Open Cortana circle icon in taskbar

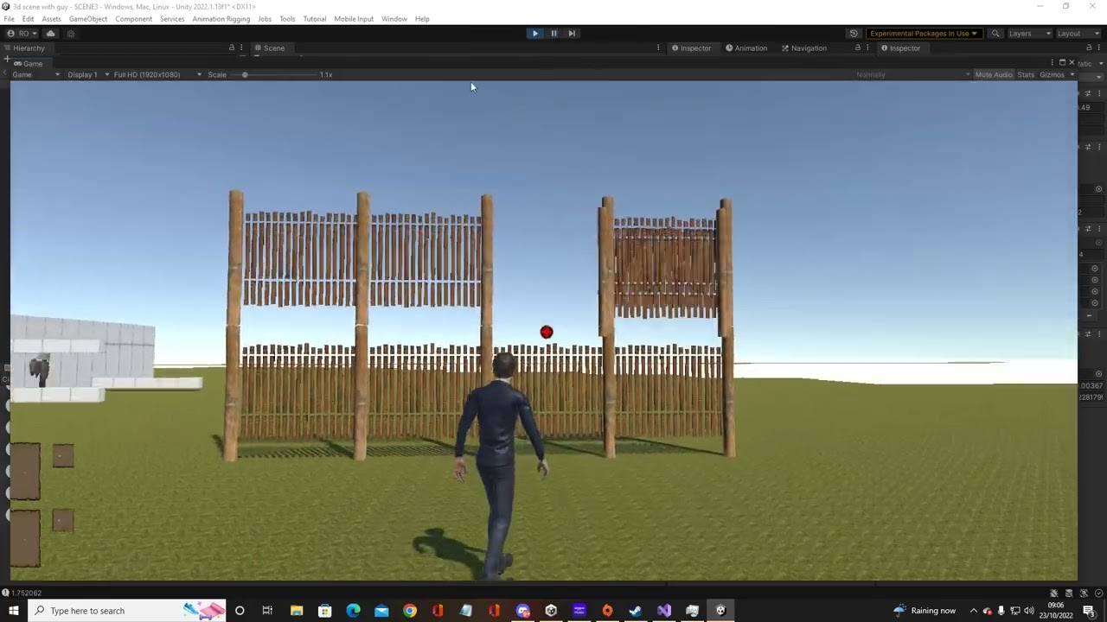coord(240,611)
